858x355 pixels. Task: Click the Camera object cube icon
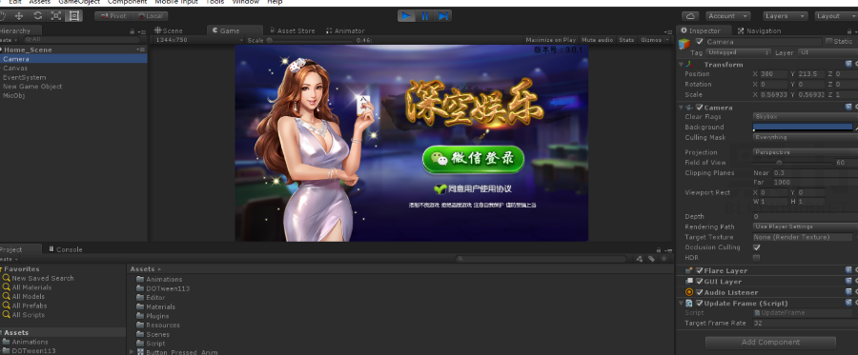(x=684, y=44)
